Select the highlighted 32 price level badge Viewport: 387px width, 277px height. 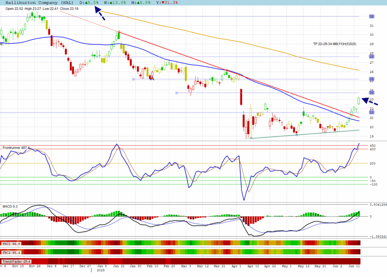pyautogui.click(x=372, y=17)
